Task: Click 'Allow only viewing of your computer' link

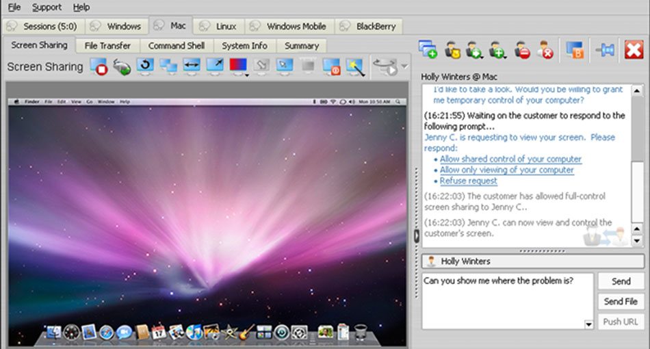Action: point(506,170)
